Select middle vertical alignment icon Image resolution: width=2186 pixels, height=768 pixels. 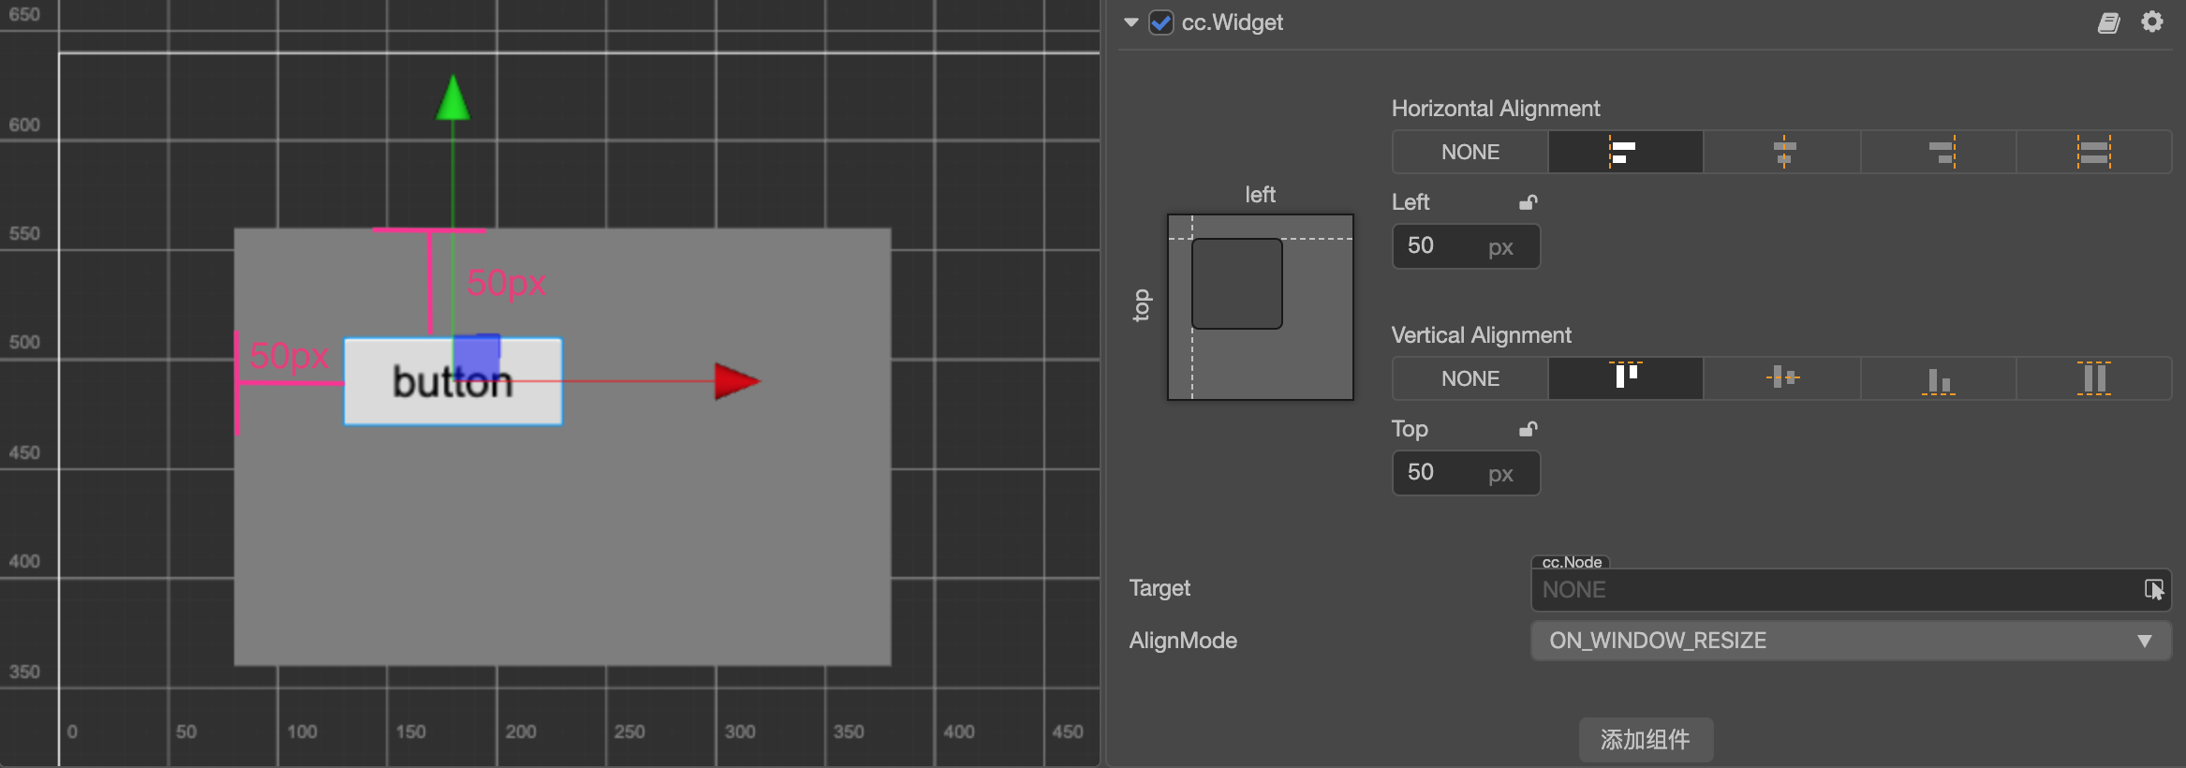tap(1782, 378)
